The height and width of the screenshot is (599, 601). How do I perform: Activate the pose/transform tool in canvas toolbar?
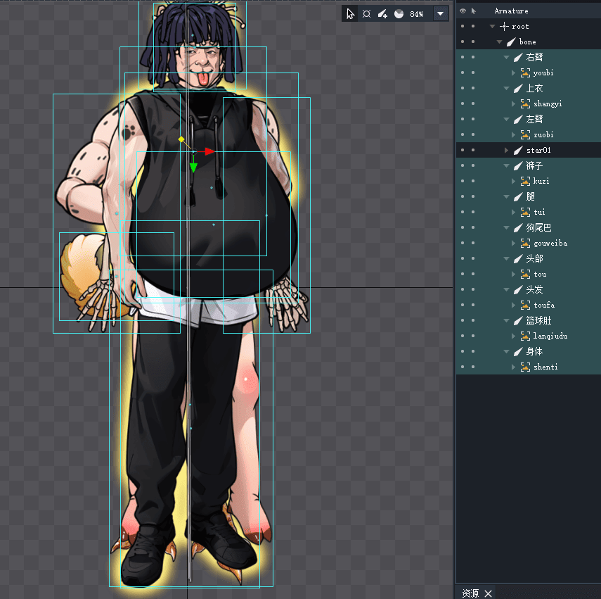(366, 14)
